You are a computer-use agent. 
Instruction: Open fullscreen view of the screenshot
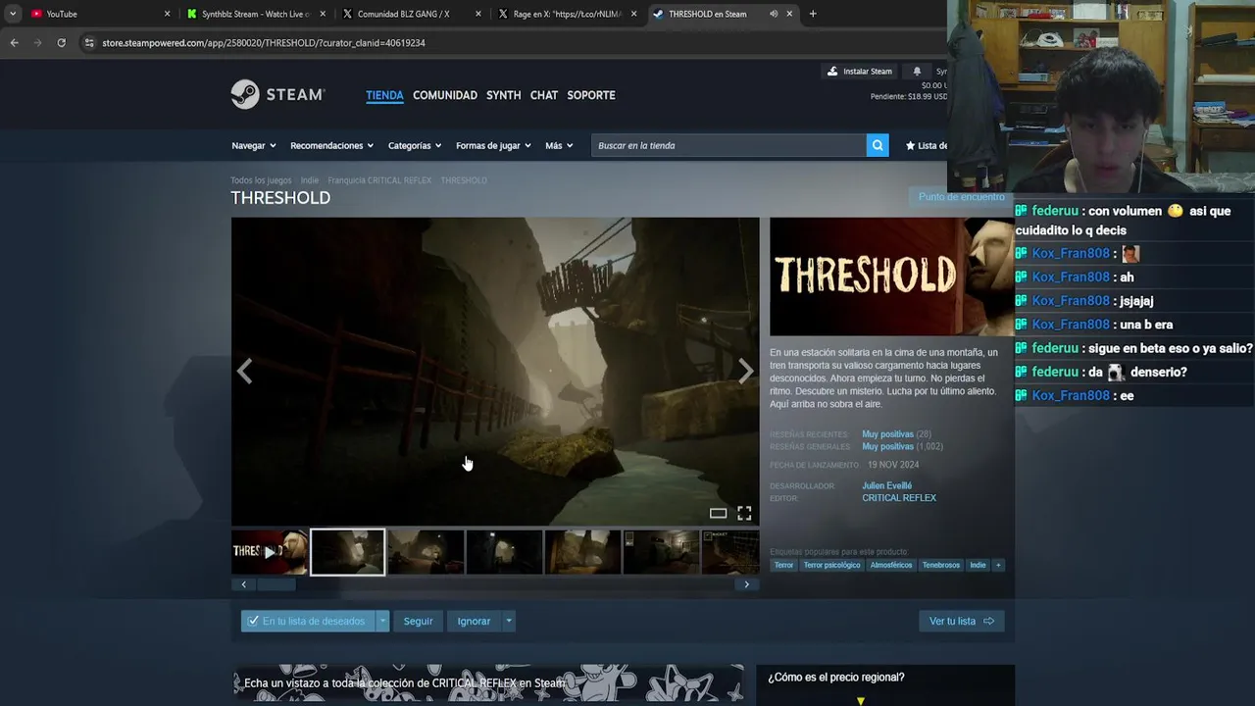[744, 513]
